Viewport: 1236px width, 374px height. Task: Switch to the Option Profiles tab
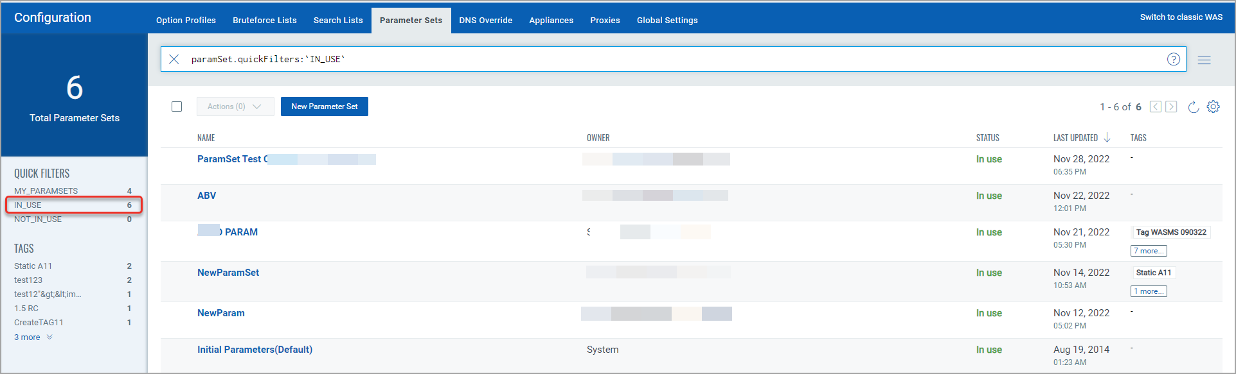[186, 20]
